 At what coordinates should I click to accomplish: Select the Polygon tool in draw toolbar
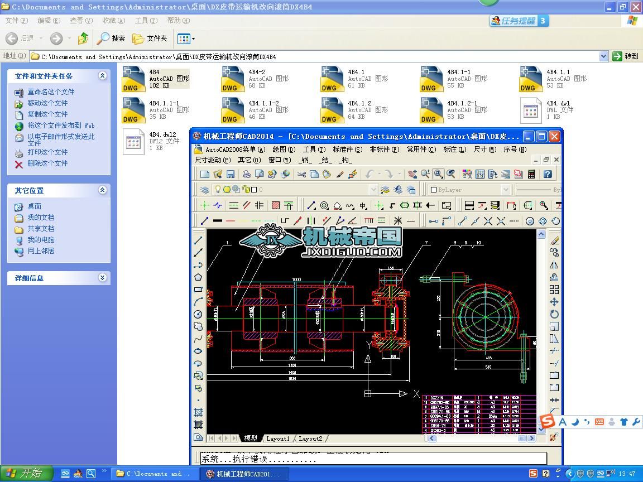click(x=198, y=277)
